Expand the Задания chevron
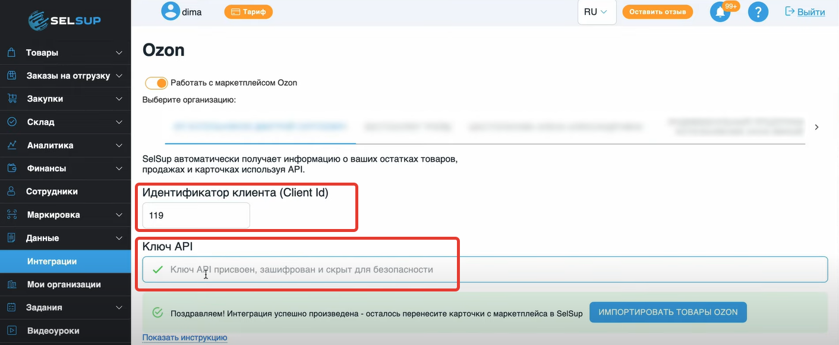This screenshot has width=839, height=345. pos(119,308)
